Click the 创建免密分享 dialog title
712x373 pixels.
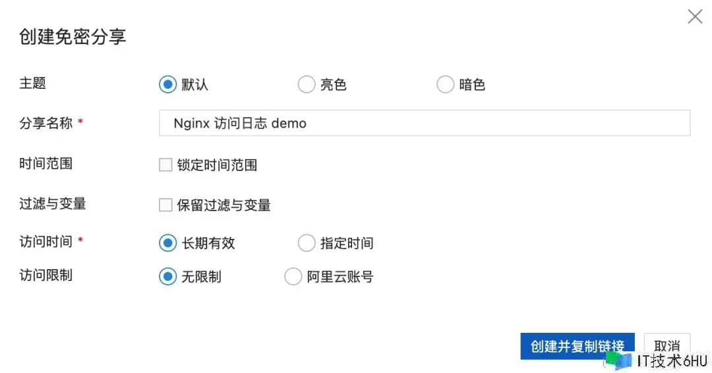(x=73, y=37)
